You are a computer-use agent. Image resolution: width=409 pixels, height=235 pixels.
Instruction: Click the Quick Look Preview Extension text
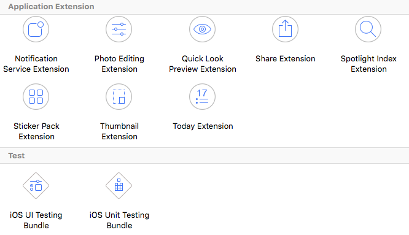coord(203,64)
